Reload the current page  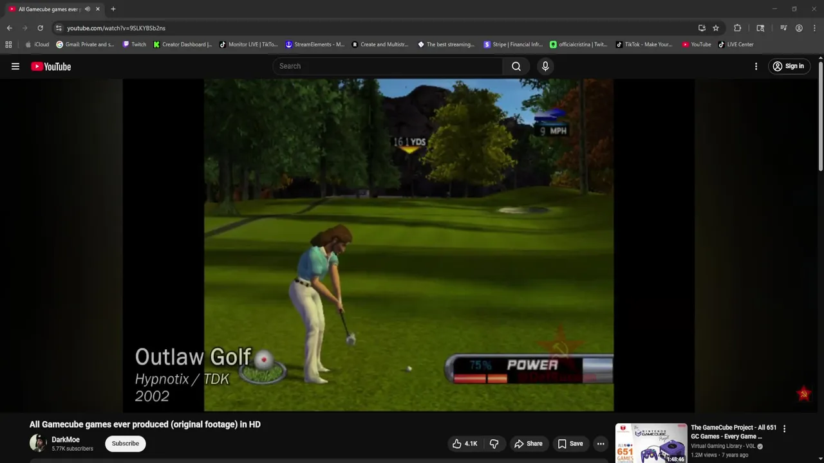coord(40,28)
